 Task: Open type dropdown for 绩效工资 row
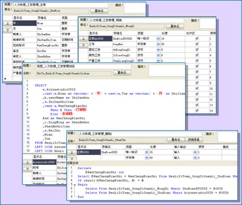click(158, 55)
